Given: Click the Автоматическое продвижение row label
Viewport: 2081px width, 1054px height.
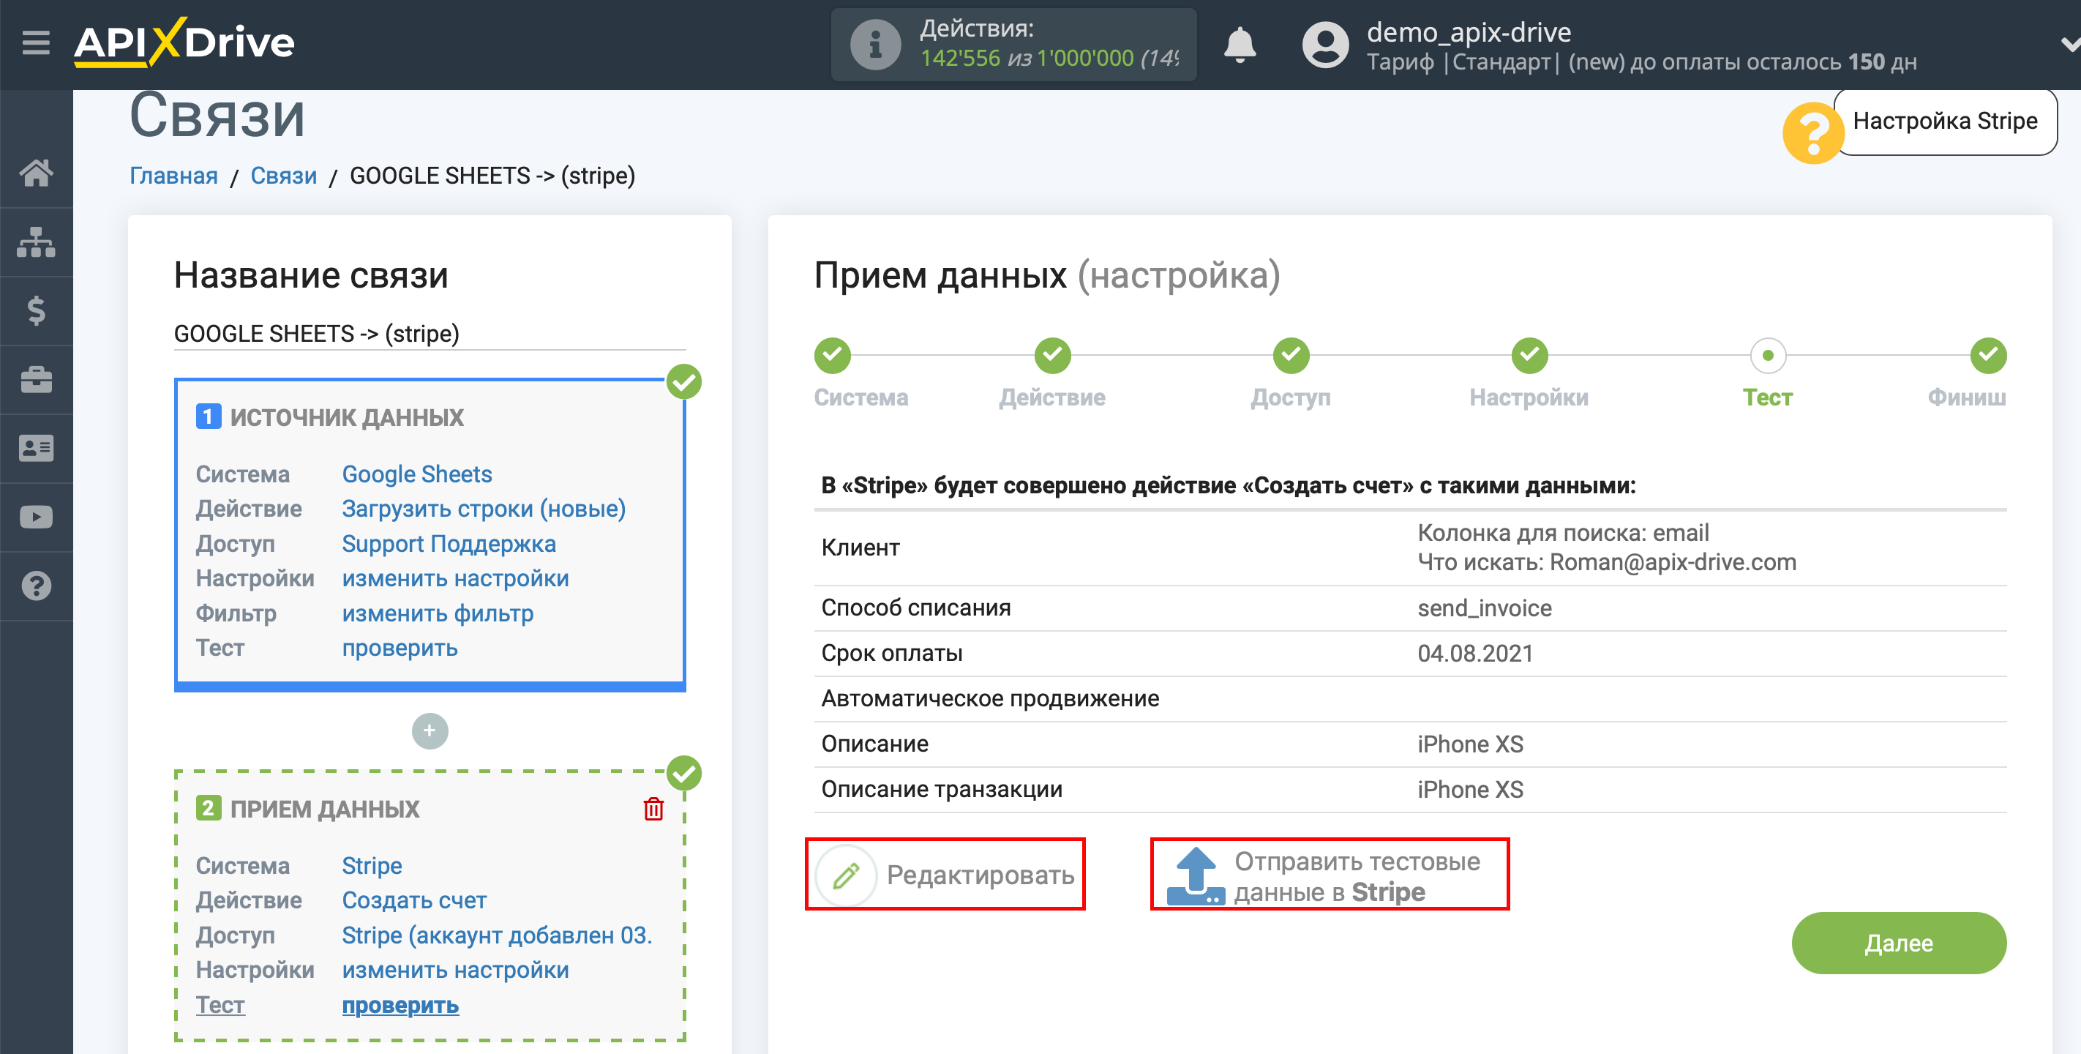Looking at the screenshot, I should pos(989,698).
